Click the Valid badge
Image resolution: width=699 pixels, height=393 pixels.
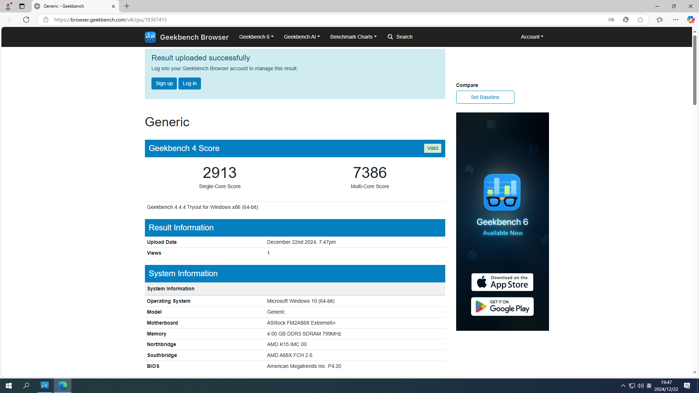(433, 148)
